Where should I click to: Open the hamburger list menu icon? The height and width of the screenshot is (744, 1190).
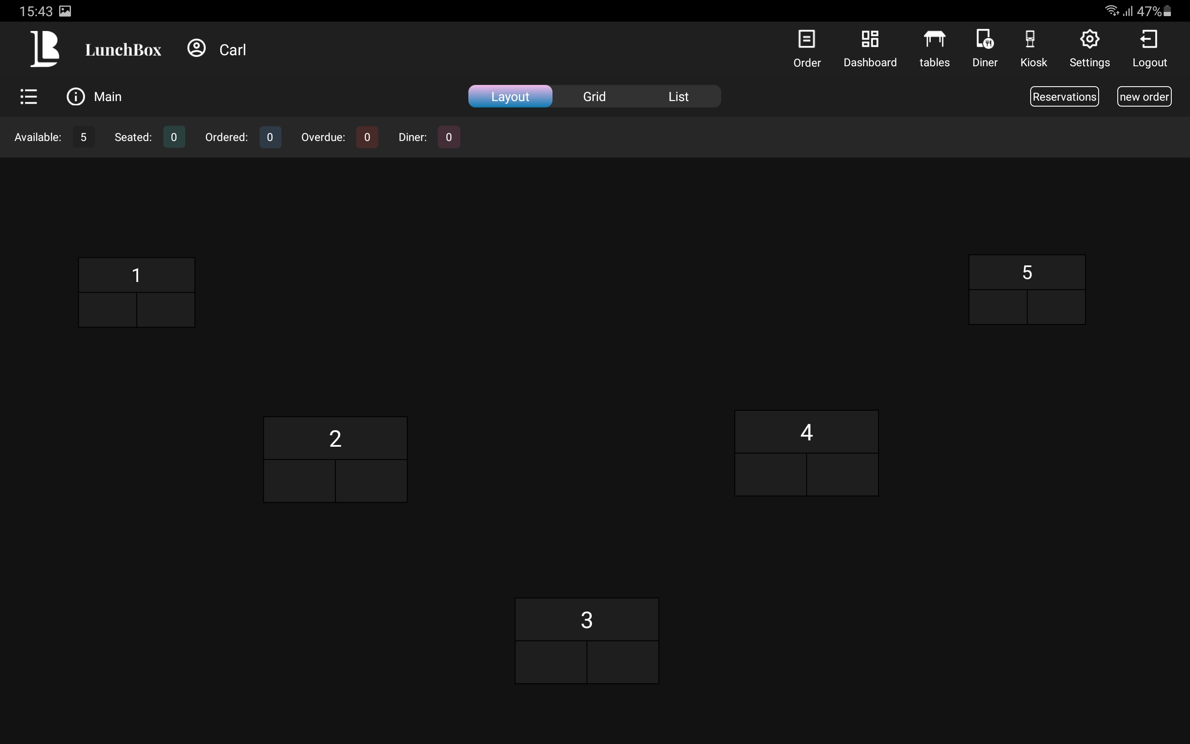click(28, 96)
